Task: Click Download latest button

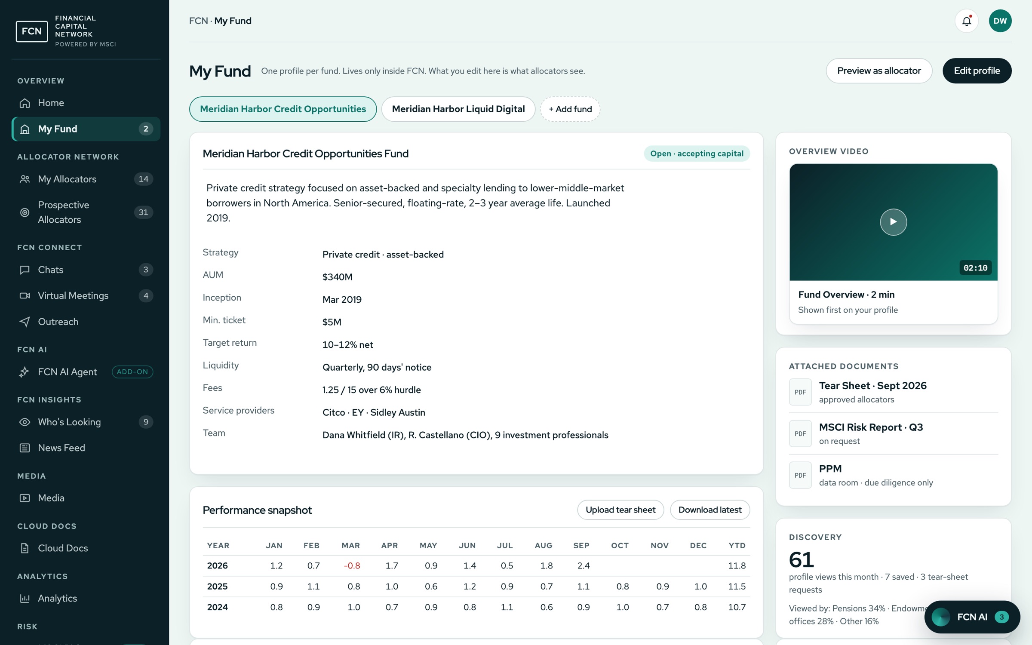Action: pyautogui.click(x=710, y=510)
